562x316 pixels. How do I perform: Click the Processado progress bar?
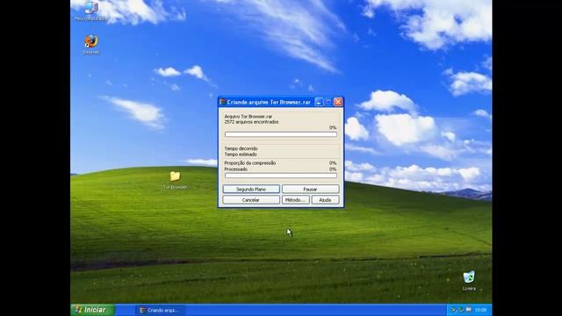[281, 176]
